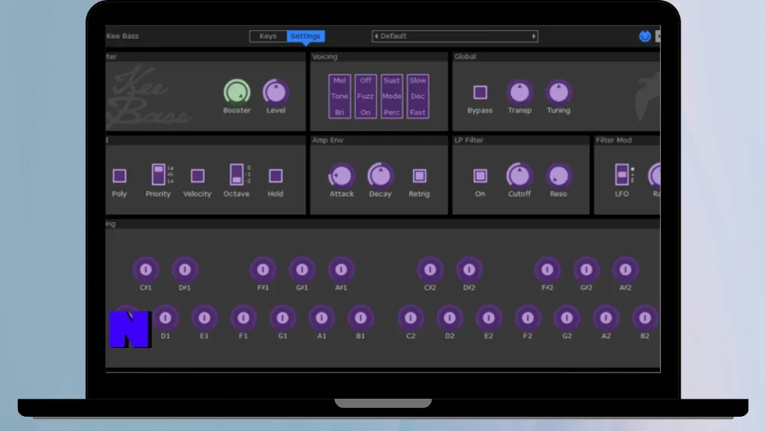
Task: Click the D#2 tuning knob
Action: tap(469, 269)
